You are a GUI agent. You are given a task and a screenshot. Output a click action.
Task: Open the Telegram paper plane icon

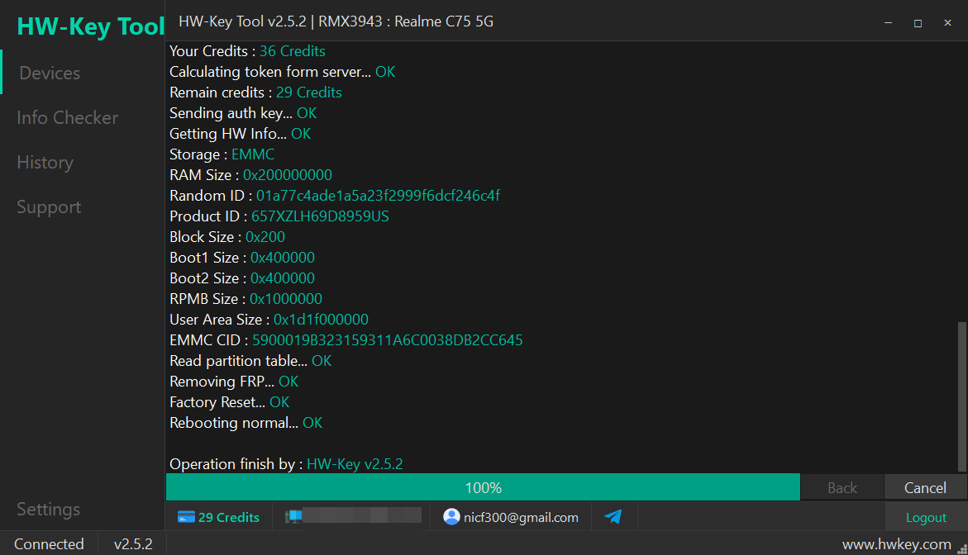[x=613, y=517]
